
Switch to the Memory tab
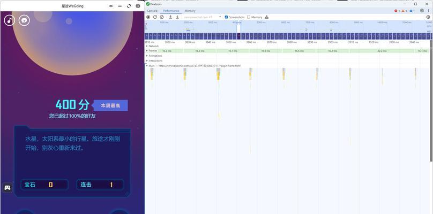(190, 11)
